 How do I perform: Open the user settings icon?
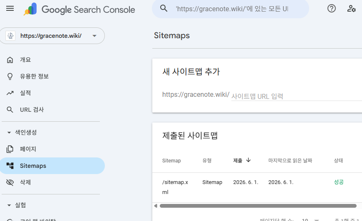(x=351, y=9)
